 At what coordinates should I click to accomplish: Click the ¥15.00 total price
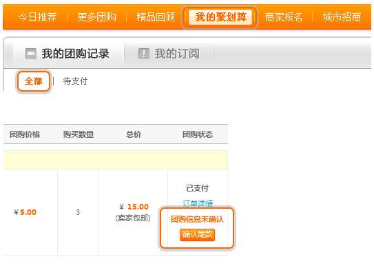(x=134, y=207)
